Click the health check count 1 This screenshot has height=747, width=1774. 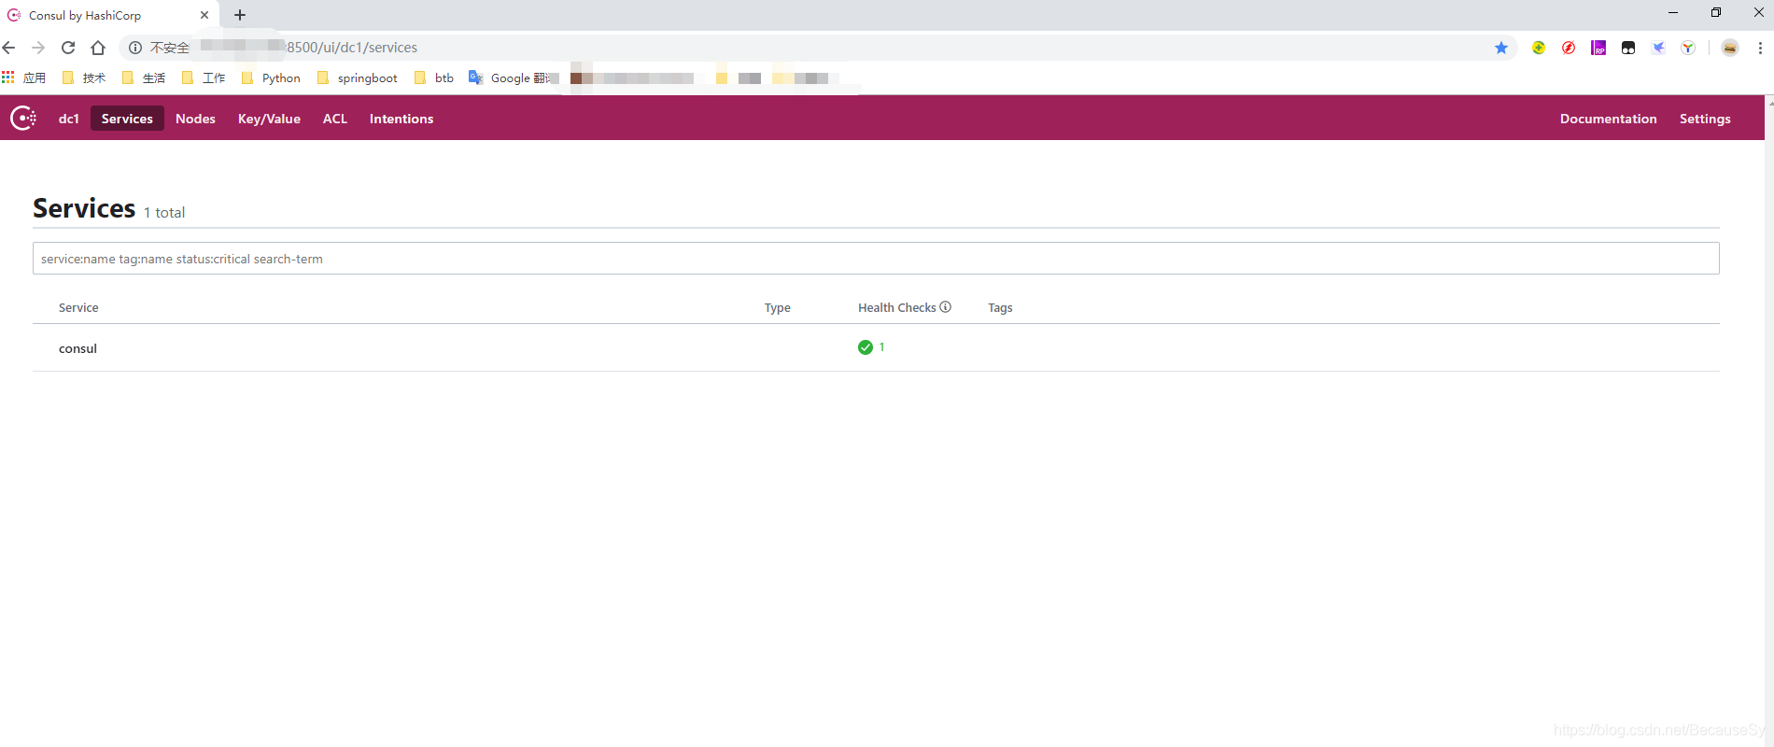pyautogui.click(x=881, y=347)
